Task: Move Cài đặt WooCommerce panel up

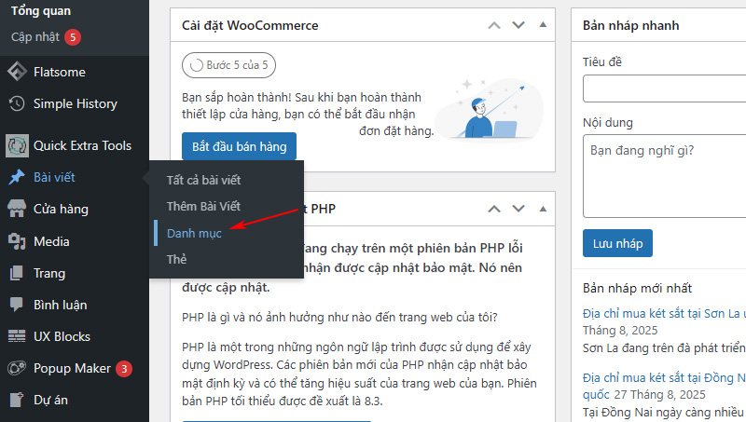Action: click(x=494, y=25)
